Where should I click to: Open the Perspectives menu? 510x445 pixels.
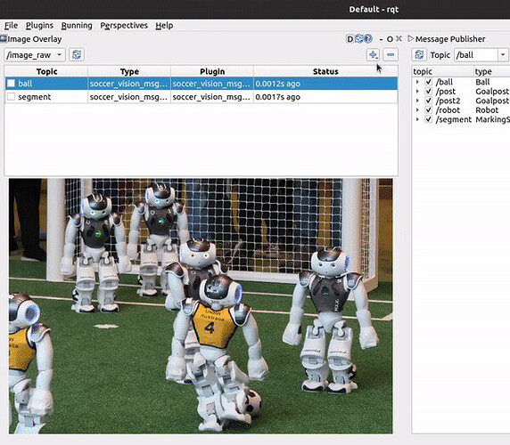[124, 25]
